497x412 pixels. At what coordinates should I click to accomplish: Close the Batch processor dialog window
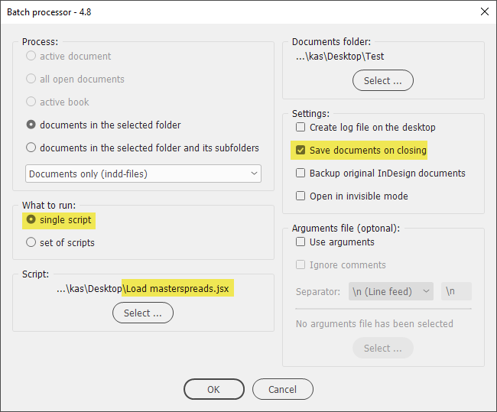coord(484,11)
